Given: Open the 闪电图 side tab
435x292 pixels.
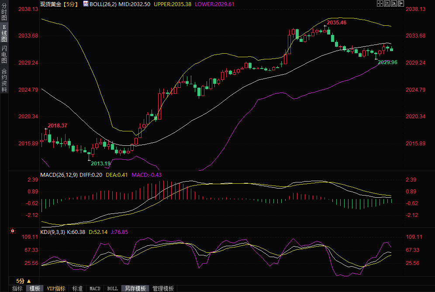Looking at the screenshot, I should click(x=4, y=55).
